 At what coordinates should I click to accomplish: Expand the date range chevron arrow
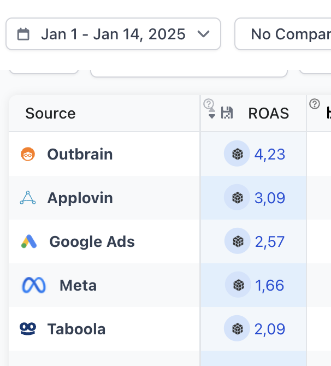[203, 34]
